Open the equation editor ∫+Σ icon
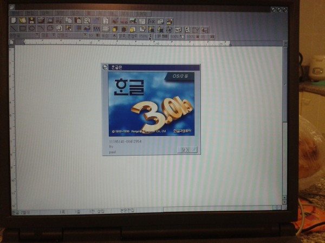 [151, 21]
